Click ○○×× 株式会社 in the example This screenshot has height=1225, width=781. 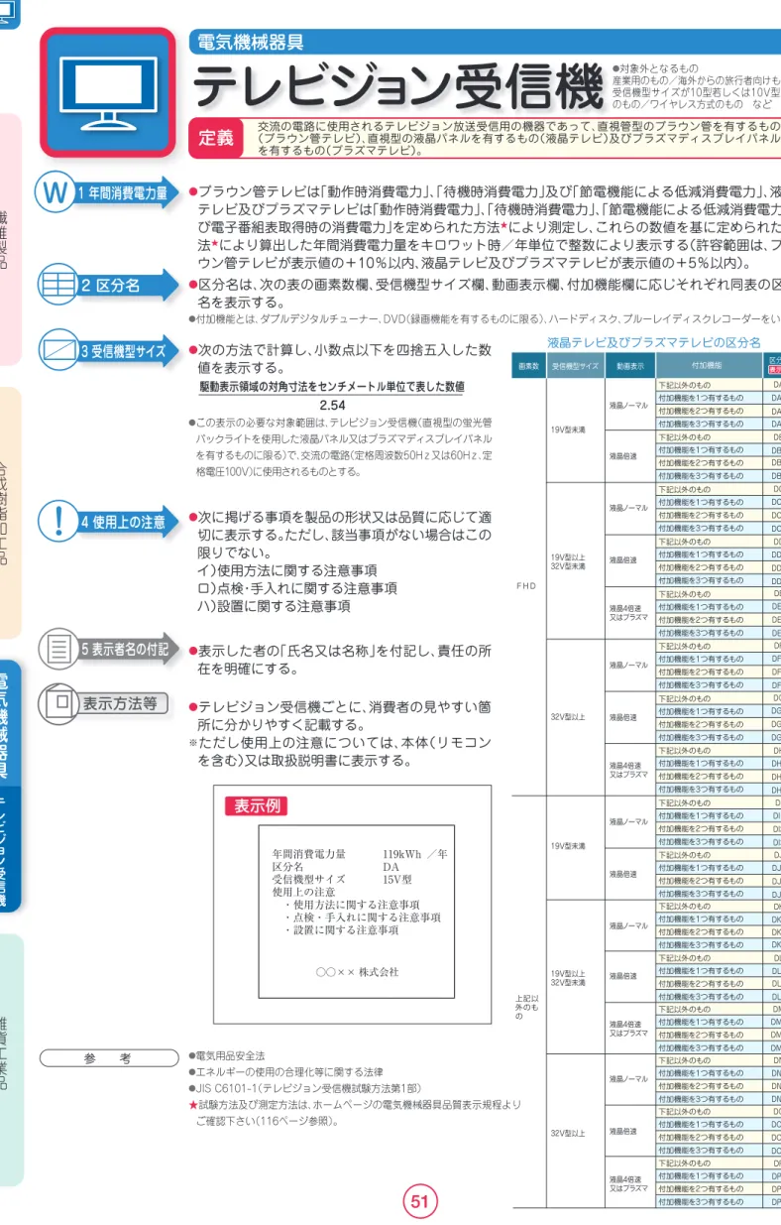pos(357,972)
